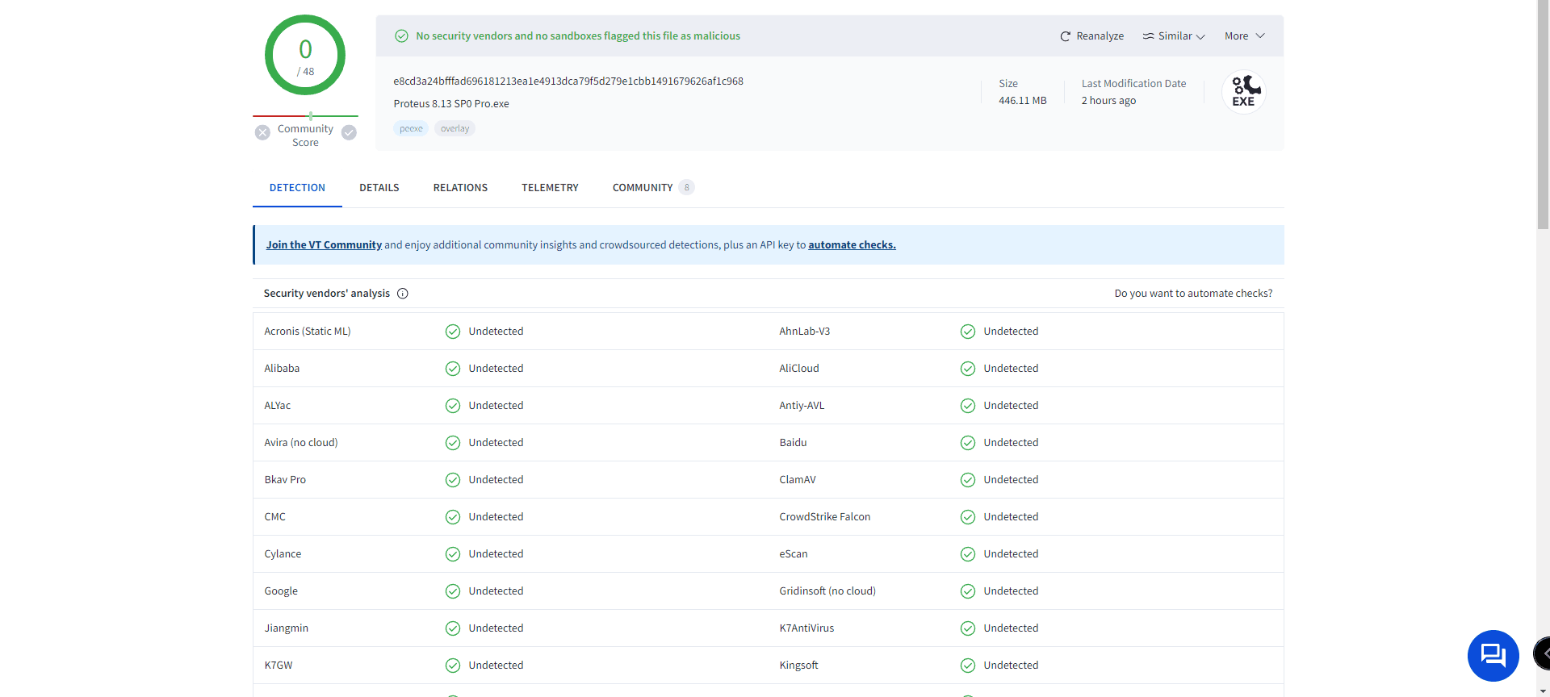Vote negative with community score X button
This screenshot has width=1550, height=697.
pyautogui.click(x=262, y=133)
